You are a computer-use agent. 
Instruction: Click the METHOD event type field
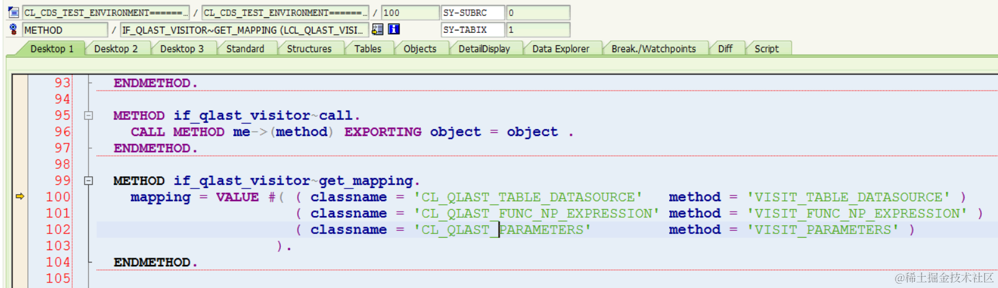tap(65, 30)
